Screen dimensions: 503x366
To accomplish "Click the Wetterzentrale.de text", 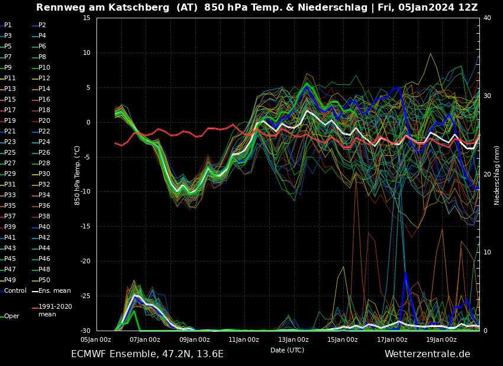I will click(427, 354).
